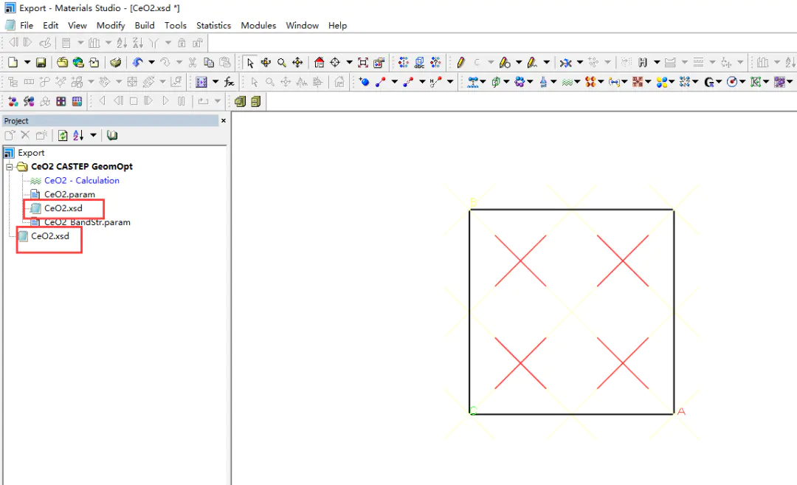Click the Add Atom blue sphere icon
The height and width of the screenshot is (485, 797).
click(x=364, y=82)
